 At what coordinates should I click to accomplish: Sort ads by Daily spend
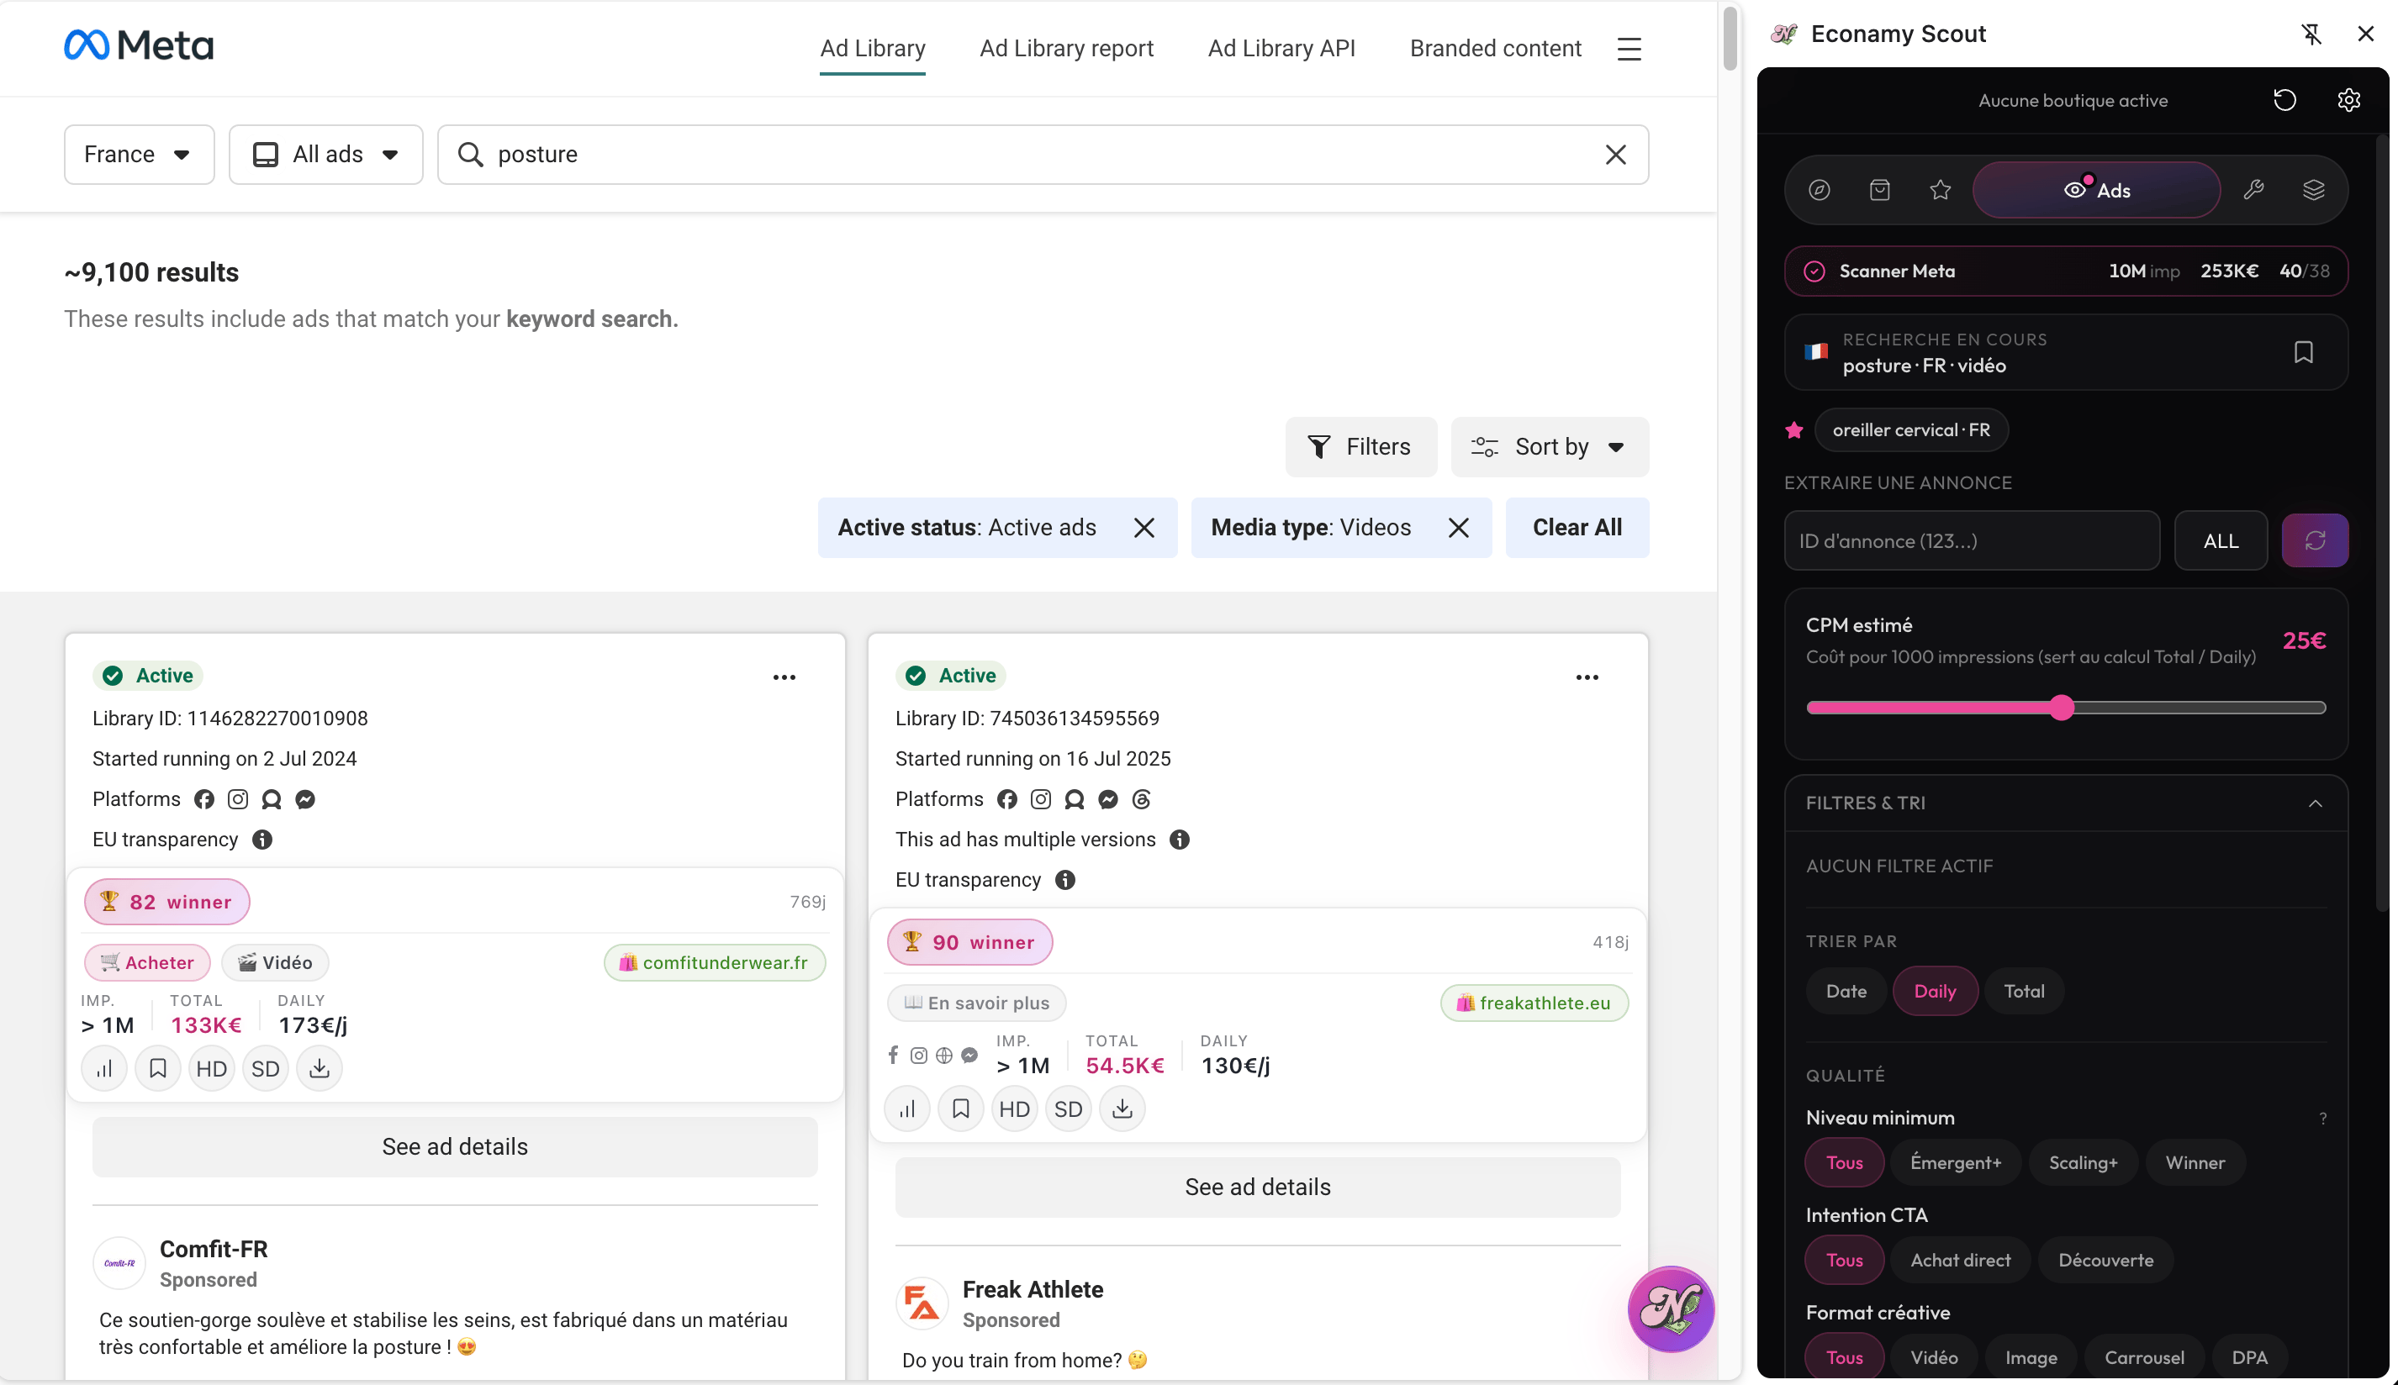(1935, 993)
